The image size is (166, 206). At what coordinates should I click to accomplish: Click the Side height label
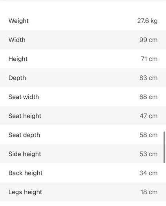(25, 154)
